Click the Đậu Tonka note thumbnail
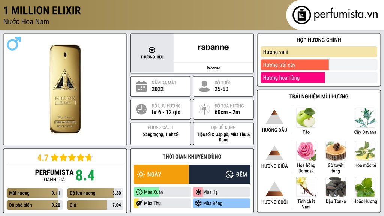The image size is (384, 216). [x=336, y=187]
